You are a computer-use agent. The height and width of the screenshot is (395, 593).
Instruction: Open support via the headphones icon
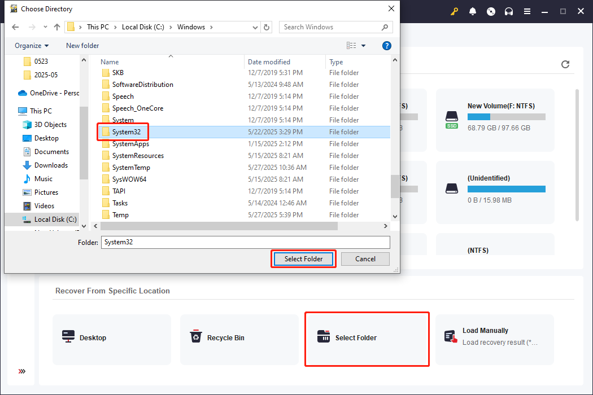tap(509, 11)
